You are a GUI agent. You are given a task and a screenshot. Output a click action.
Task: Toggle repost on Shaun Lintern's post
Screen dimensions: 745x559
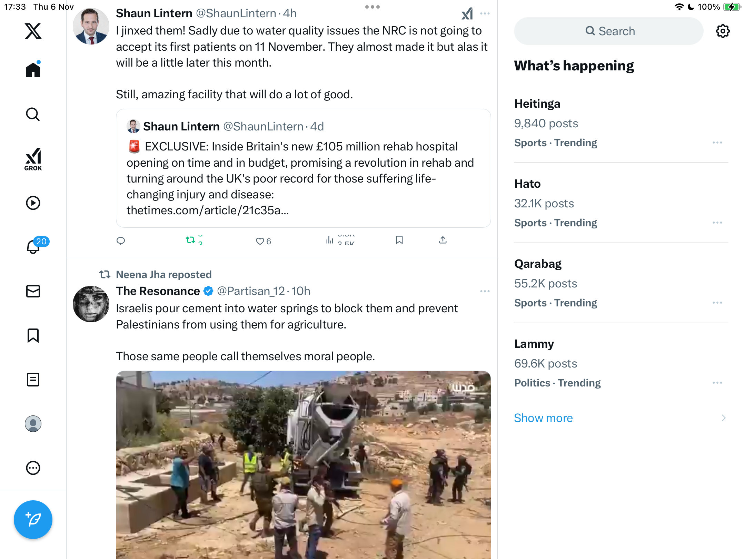click(190, 240)
